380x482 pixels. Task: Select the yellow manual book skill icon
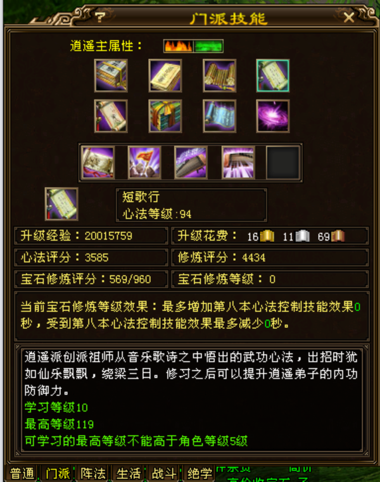point(165,76)
